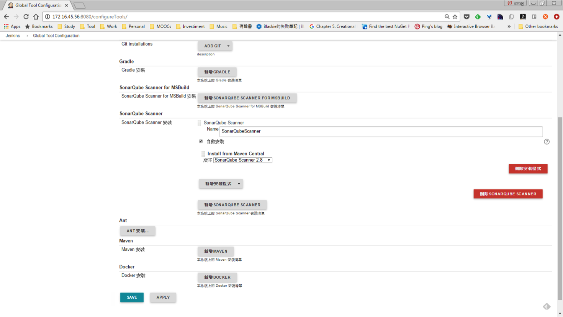This screenshot has height=317, width=563.
Task: Click the zoom magnifier in address bar
Action: click(447, 17)
